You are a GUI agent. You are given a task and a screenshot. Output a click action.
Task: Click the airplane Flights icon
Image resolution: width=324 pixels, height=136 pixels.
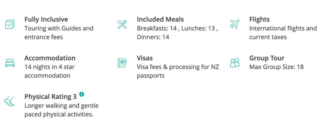[x=234, y=24]
